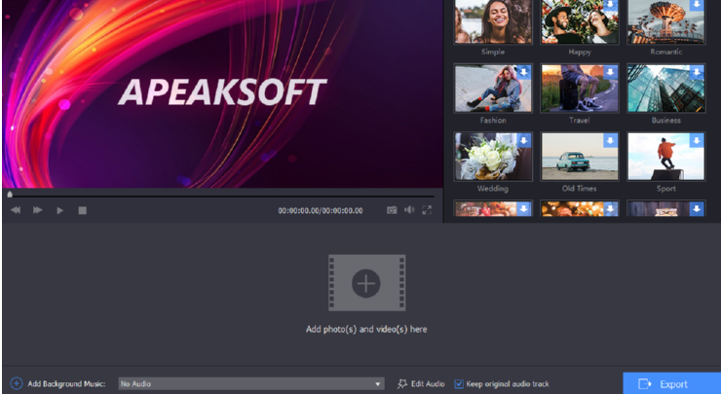The image size is (721, 394).
Task: Select the Simple theme thumbnail
Action: click(x=493, y=21)
